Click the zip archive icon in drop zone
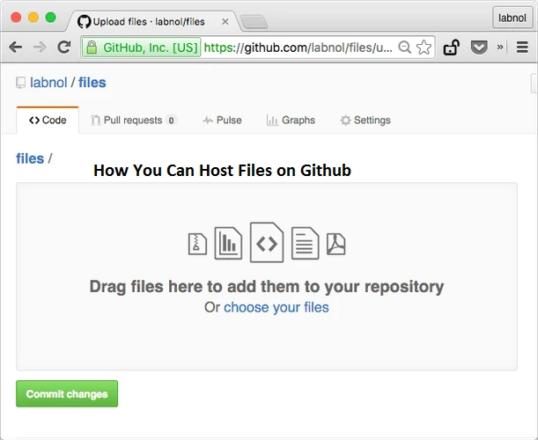 [197, 244]
